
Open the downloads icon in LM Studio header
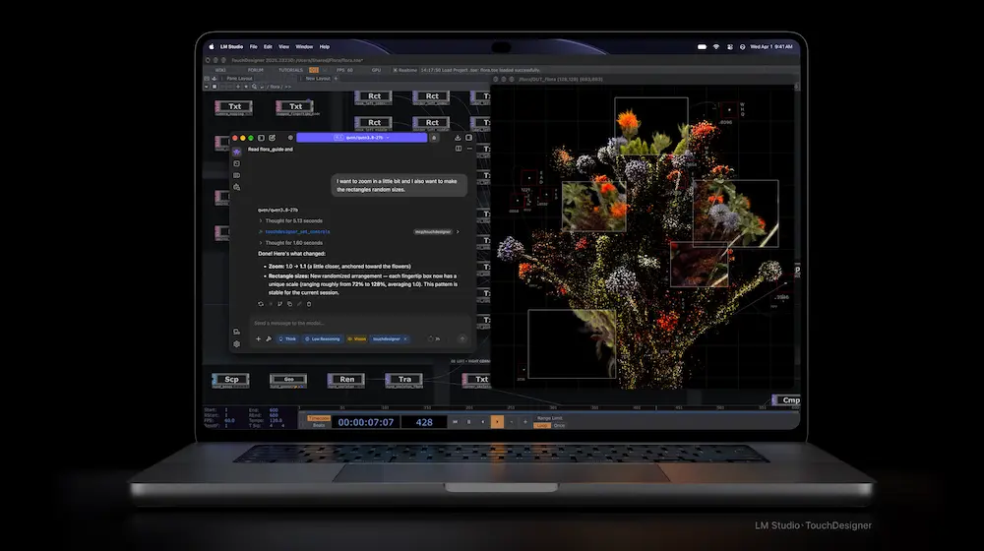[458, 138]
